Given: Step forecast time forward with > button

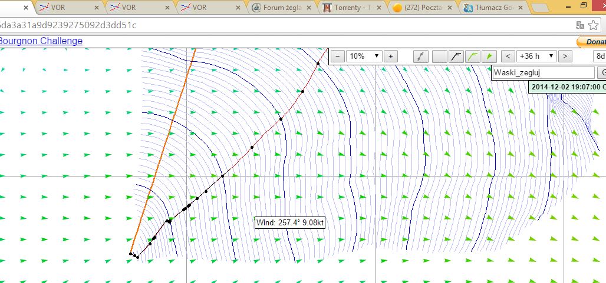Looking at the screenshot, I should tap(565, 56).
